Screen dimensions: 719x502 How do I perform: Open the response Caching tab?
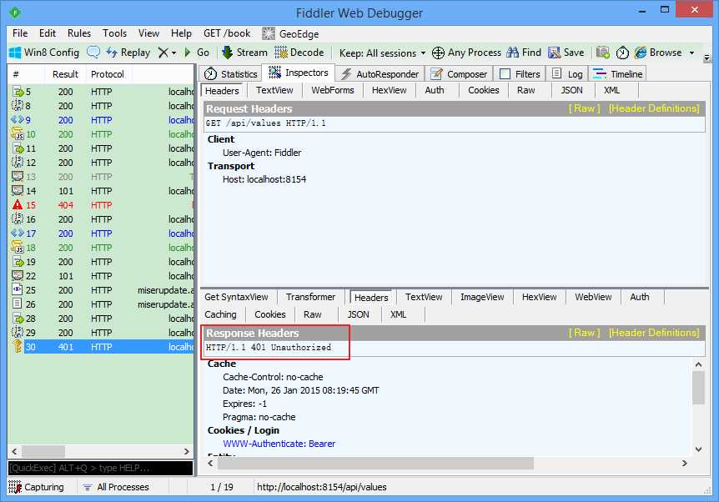[220, 314]
